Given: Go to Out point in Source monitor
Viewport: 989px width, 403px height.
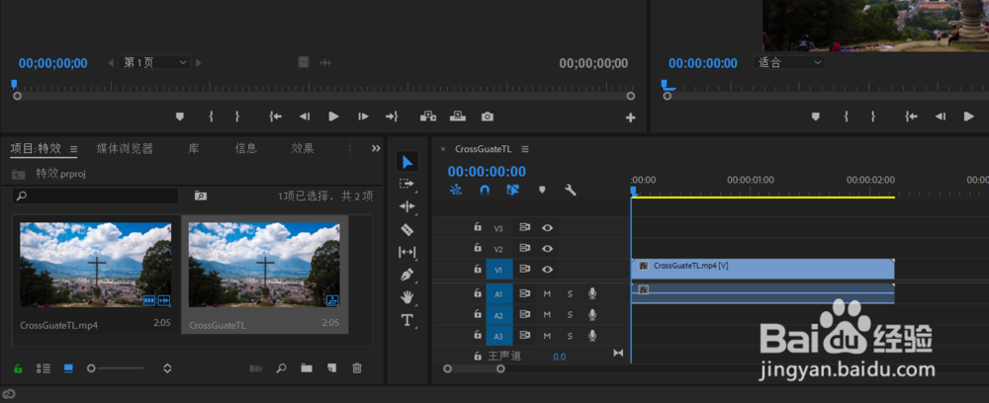Looking at the screenshot, I should click(x=393, y=117).
